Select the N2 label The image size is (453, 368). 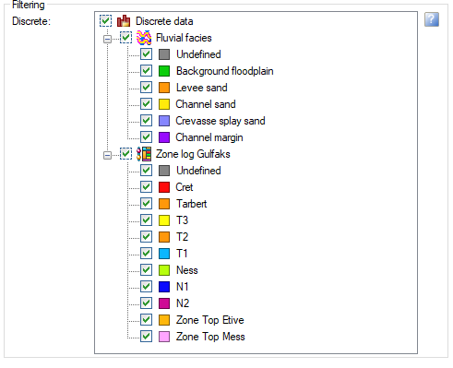coord(183,303)
